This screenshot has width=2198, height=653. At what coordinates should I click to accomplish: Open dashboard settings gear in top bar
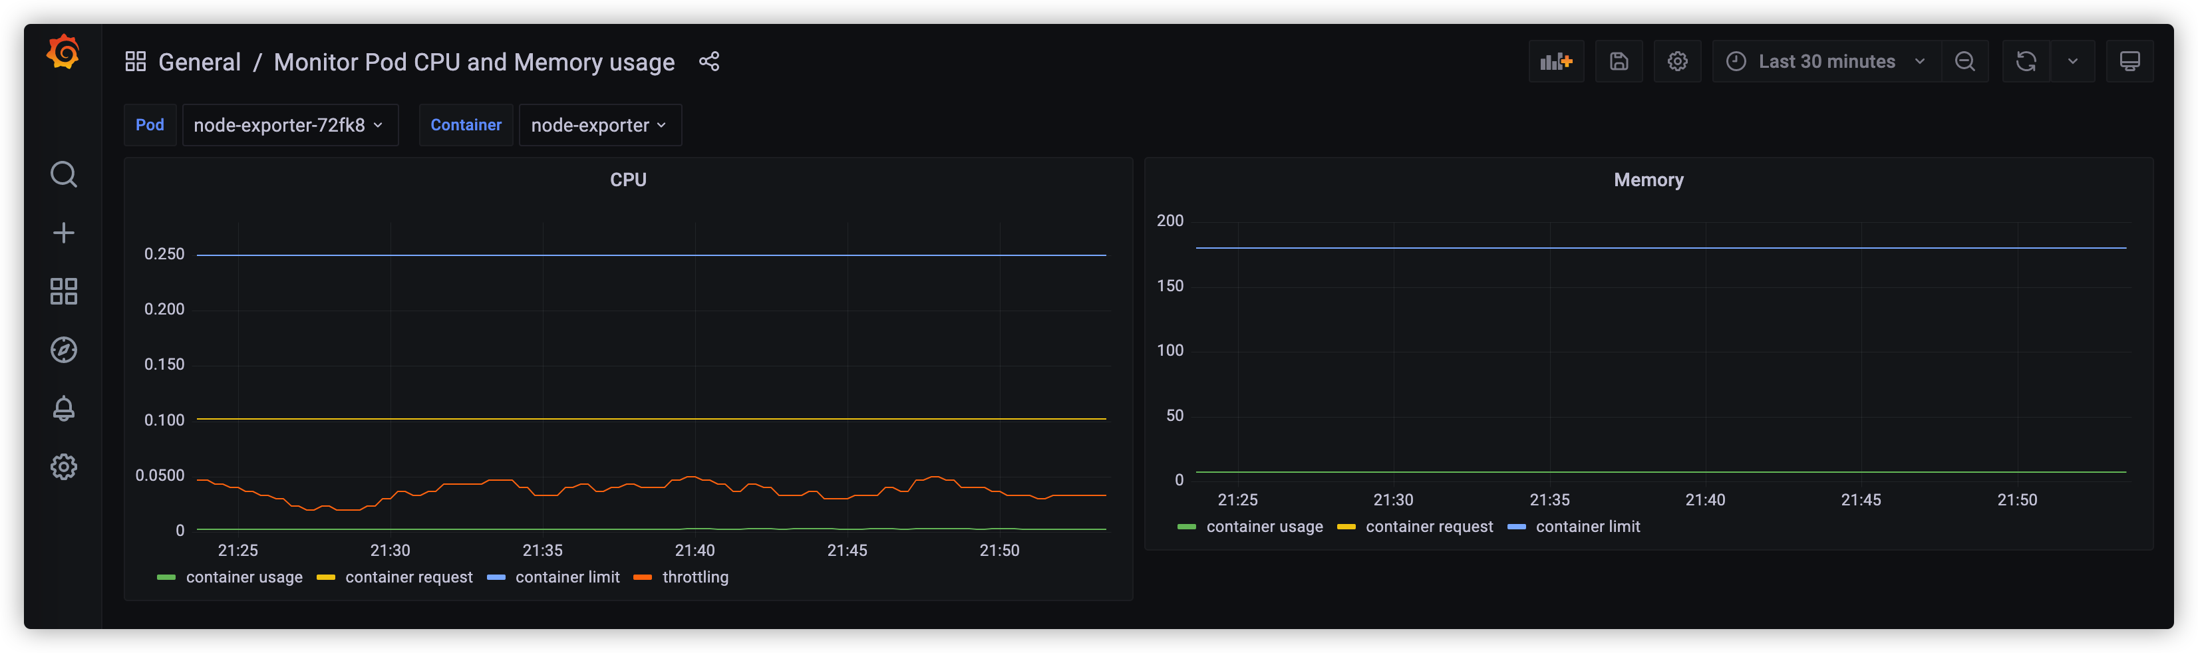click(1678, 61)
